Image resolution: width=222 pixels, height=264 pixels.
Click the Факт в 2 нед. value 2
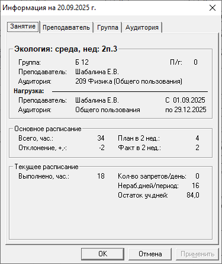pyautogui.click(x=197, y=148)
